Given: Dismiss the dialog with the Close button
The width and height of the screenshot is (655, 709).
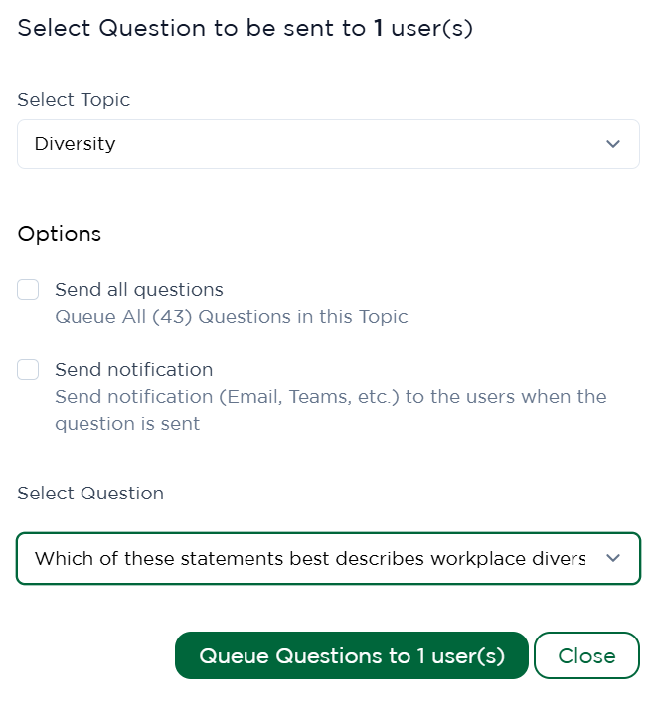Looking at the screenshot, I should (x=586, y=655).
